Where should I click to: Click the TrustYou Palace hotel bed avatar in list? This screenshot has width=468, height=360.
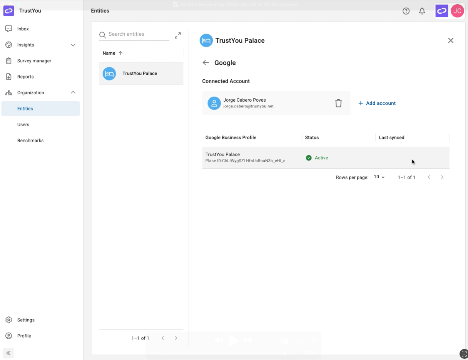(x=109, y=74)
